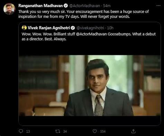Click the @ActorMadhavan mention in quoted tweet
This screenshot has height=136, width=164.
[91, 34]
